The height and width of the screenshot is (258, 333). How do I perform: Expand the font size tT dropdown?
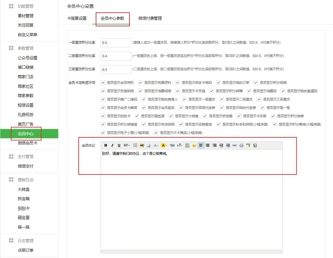click(180, 145)
